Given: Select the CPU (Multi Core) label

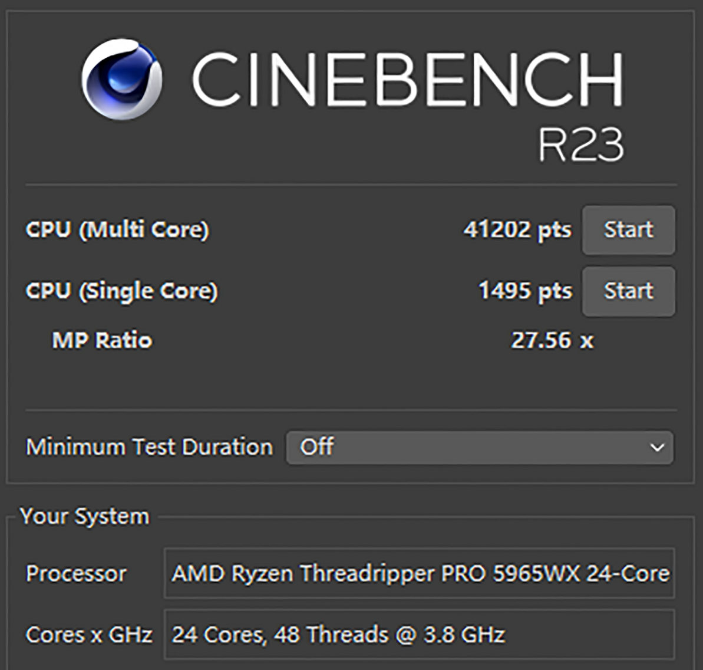Looking at the screenshot, I should point(117,230).
